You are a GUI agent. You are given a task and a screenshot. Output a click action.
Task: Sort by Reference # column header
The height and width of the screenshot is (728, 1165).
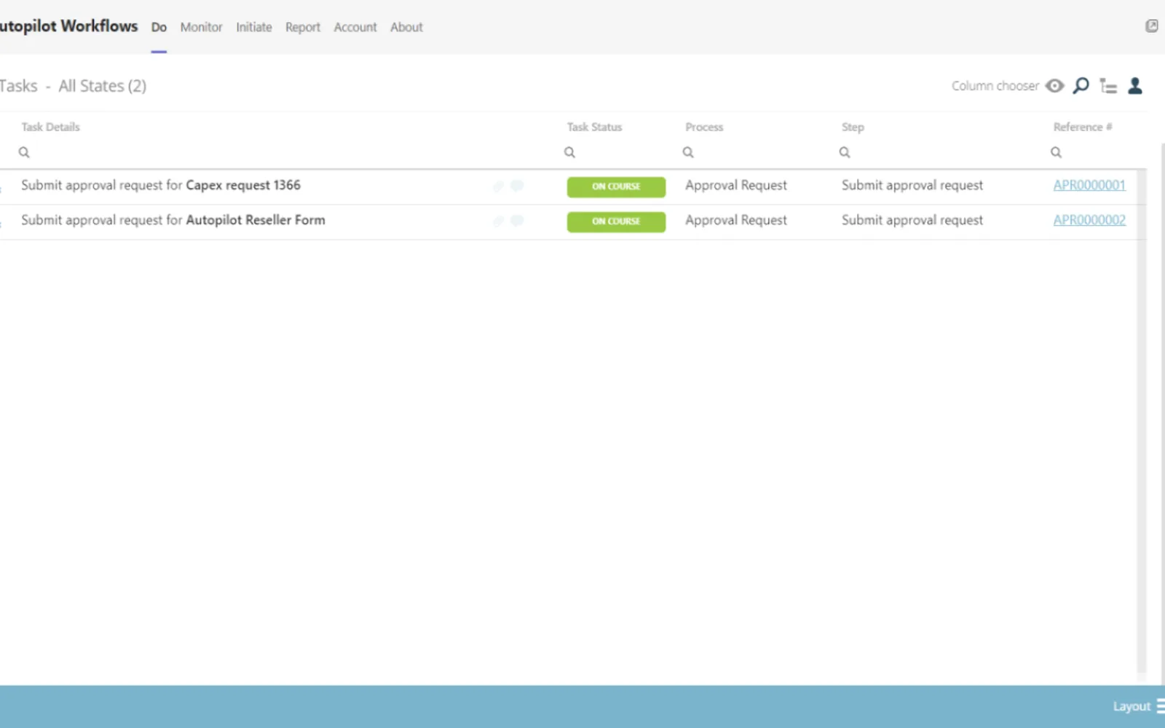1082,127
